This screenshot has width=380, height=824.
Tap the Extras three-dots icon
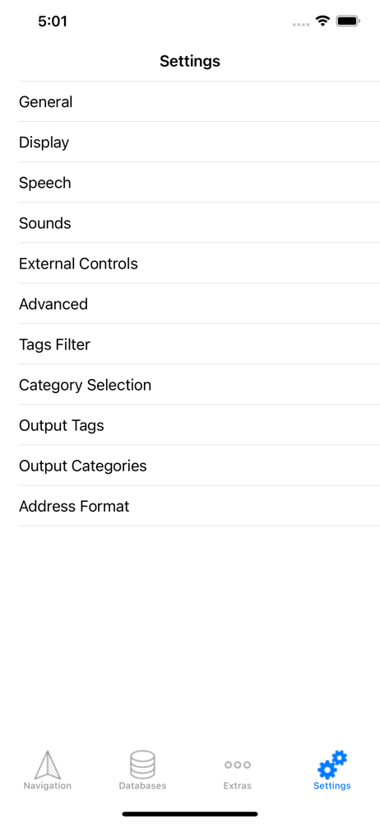237,765
